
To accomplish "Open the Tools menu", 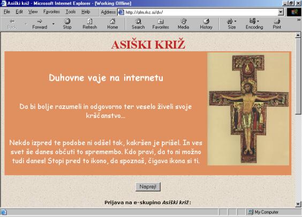I will pyautogui.click(x=71, y=12).
